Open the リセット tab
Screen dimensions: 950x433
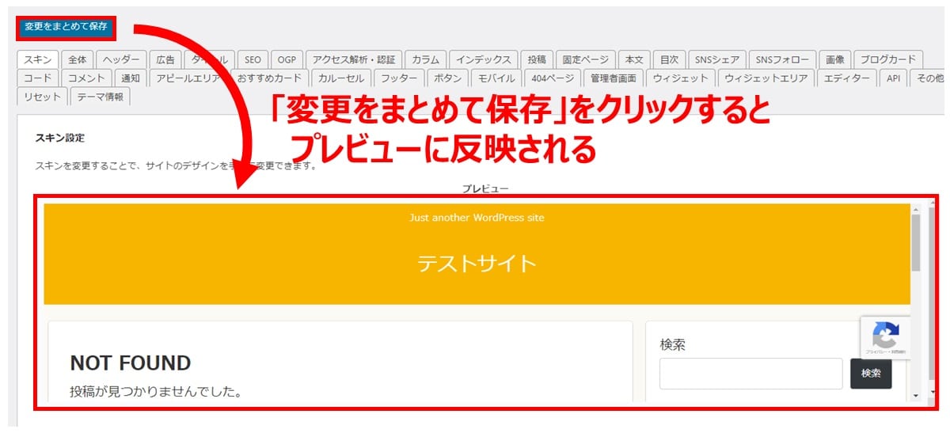point(41,97)
